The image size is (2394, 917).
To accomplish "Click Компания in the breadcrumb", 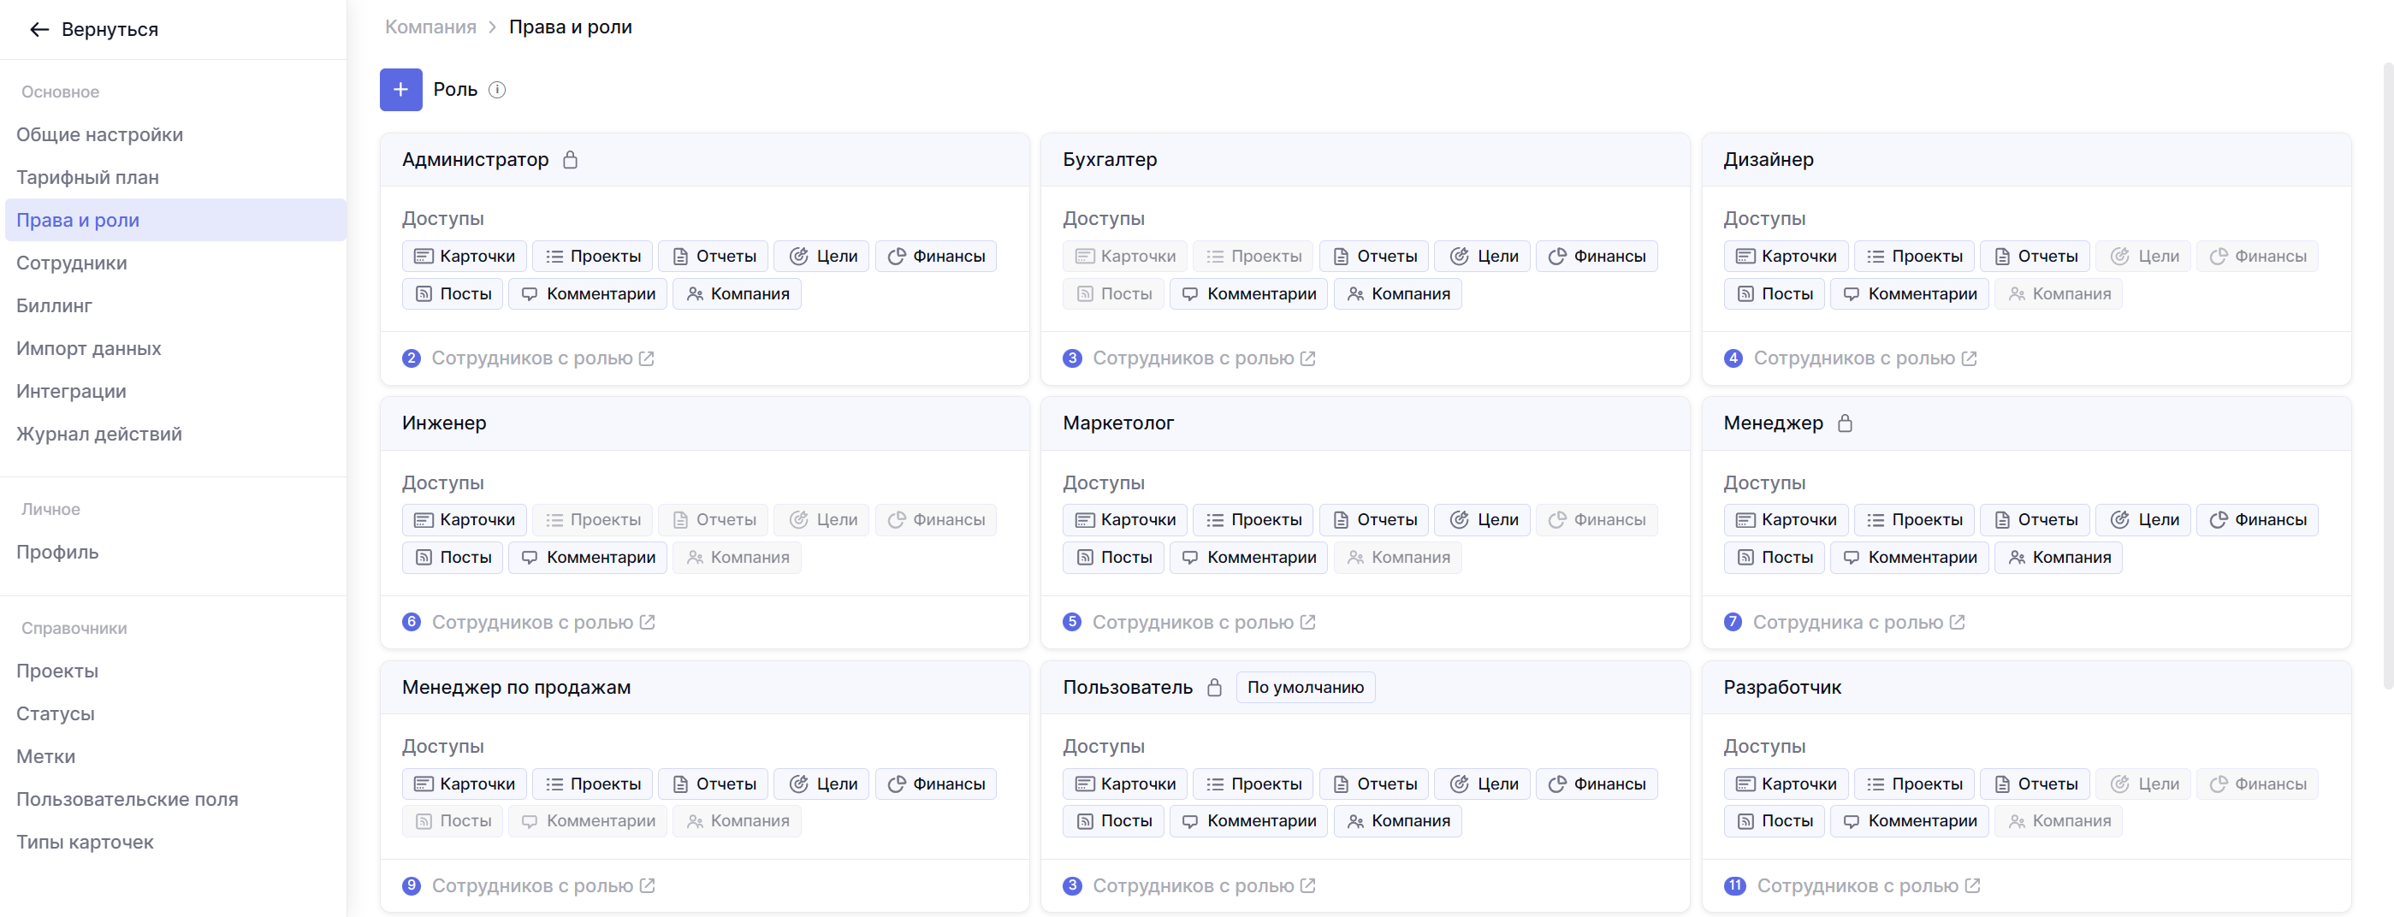I will 430,27.
